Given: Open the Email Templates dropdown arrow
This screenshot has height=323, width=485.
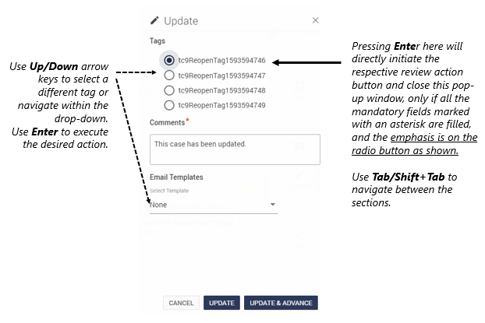Looking at the screenshot, I should tap(272, 205).
